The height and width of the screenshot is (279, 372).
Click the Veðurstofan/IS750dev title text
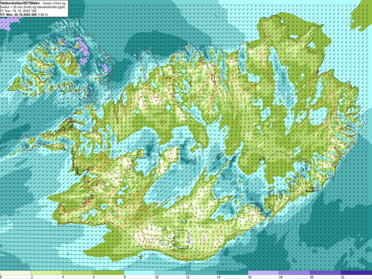[20, 3]
